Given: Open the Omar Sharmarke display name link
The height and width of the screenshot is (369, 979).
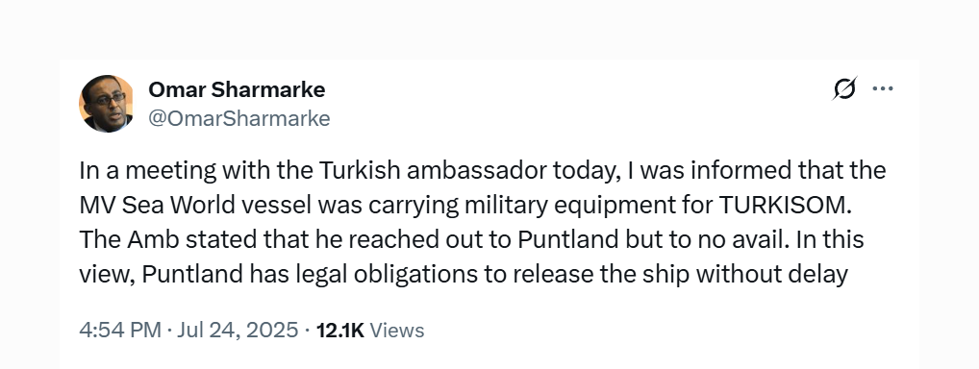Looking at the screenshot, I should [x=237, y=90].
